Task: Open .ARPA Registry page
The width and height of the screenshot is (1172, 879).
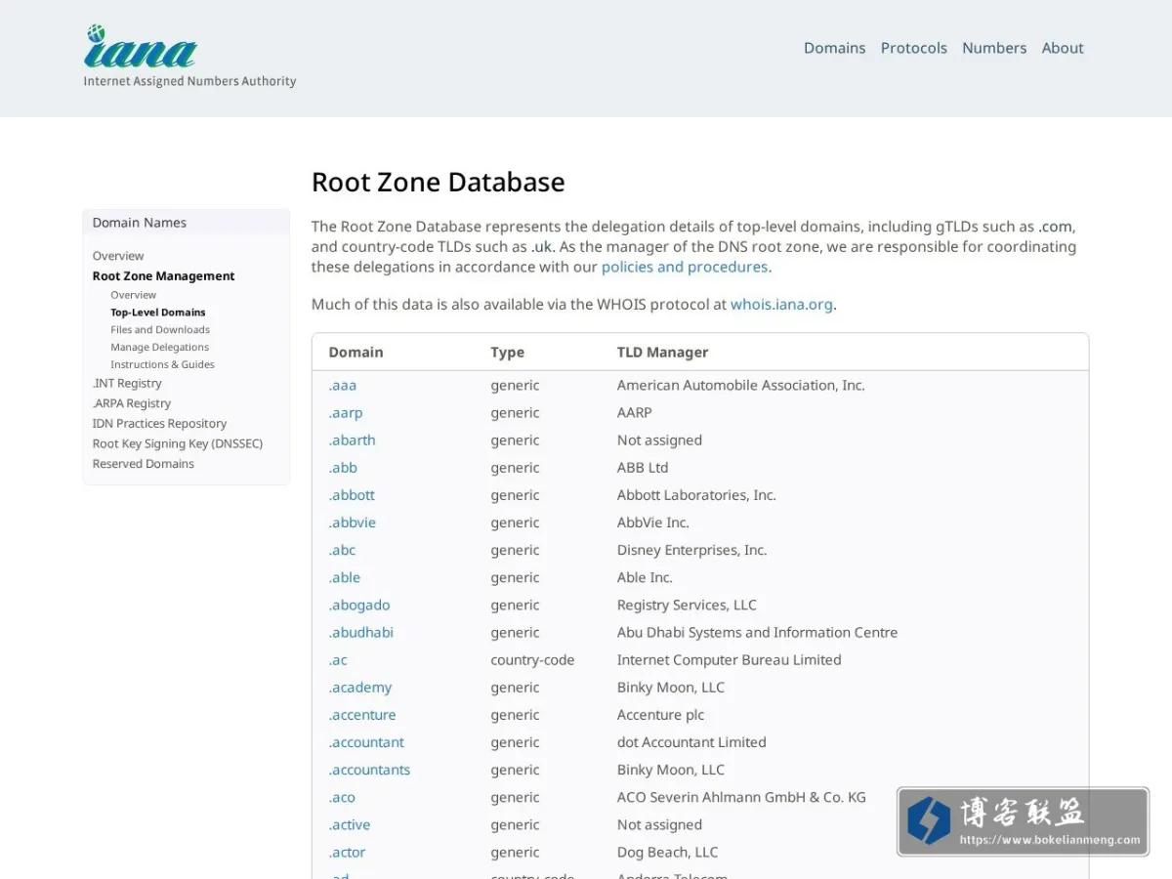Action: tap(132, 403)
